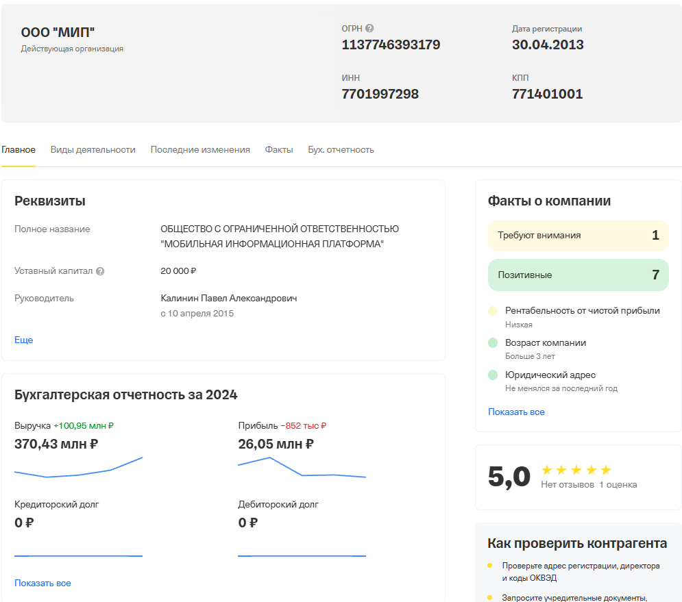Open the Факты section

point(279,149)
